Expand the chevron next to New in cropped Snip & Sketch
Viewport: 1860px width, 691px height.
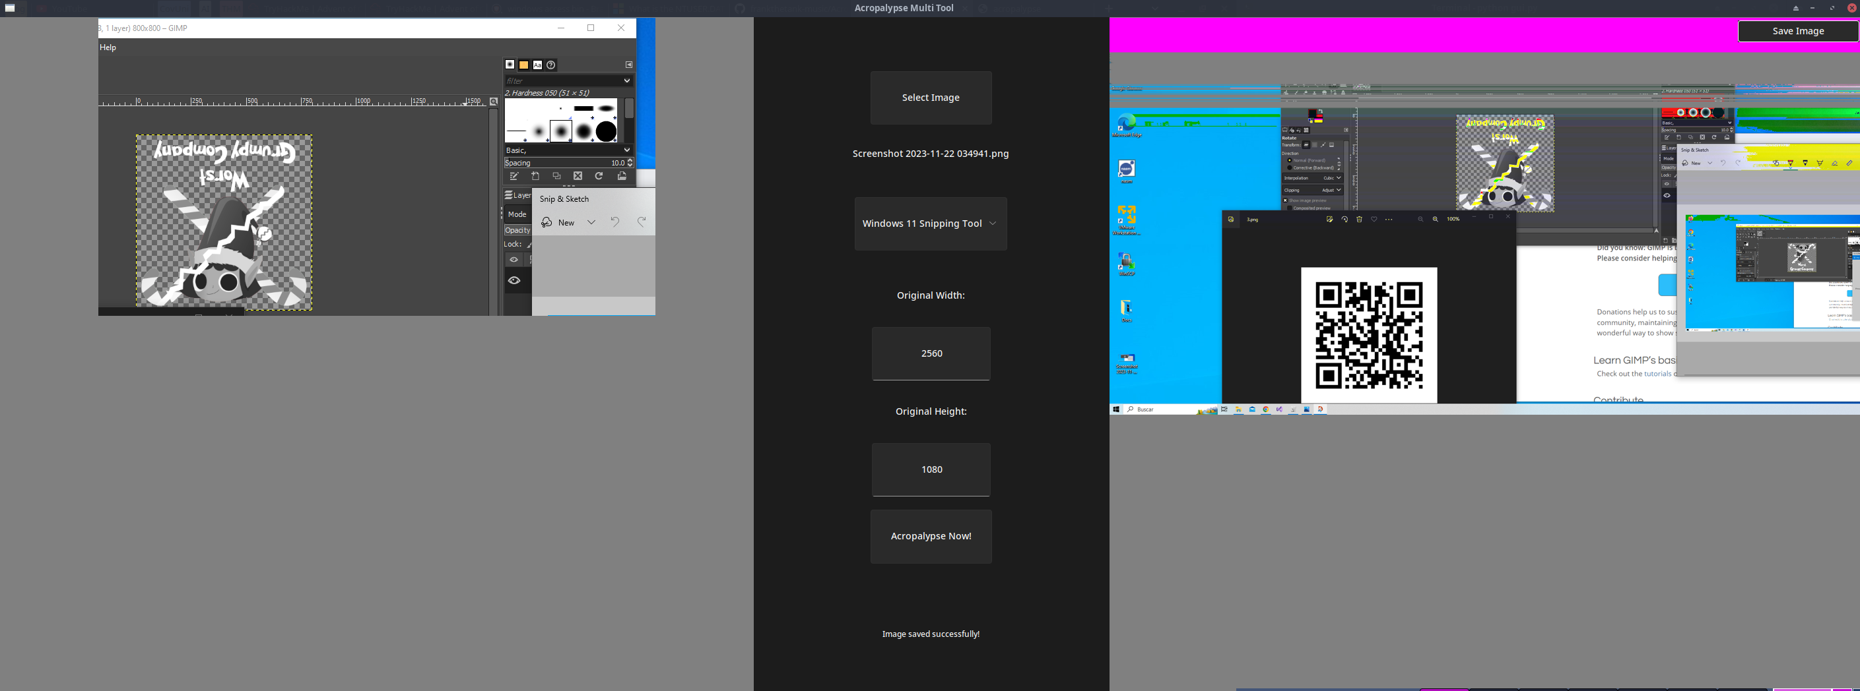click(591, 222)
